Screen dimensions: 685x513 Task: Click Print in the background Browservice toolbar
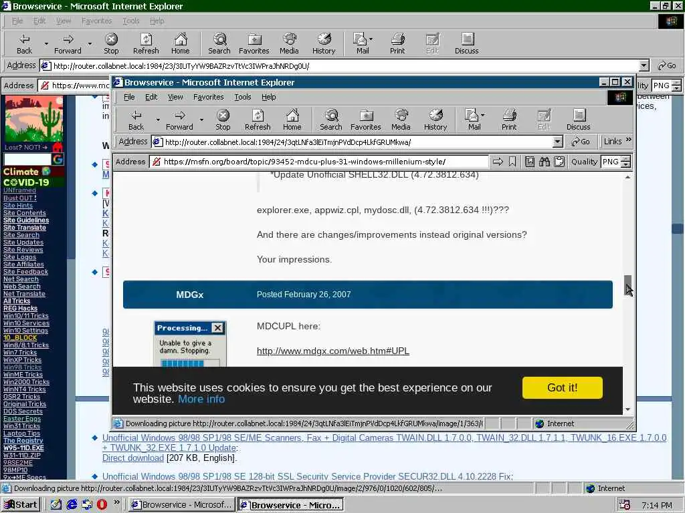[397, 43]
